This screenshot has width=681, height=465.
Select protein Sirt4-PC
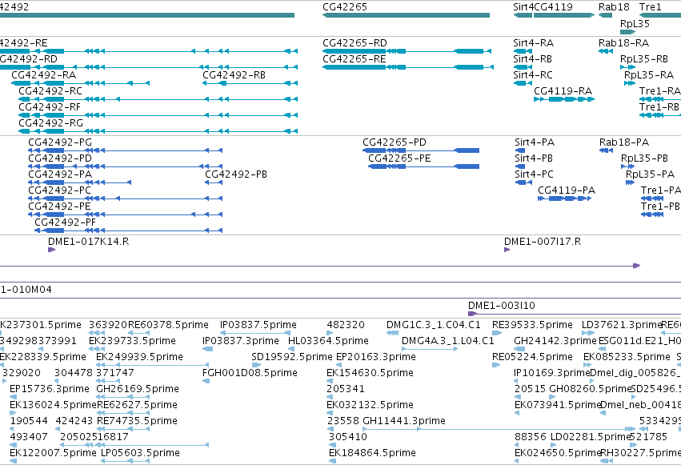523,182
